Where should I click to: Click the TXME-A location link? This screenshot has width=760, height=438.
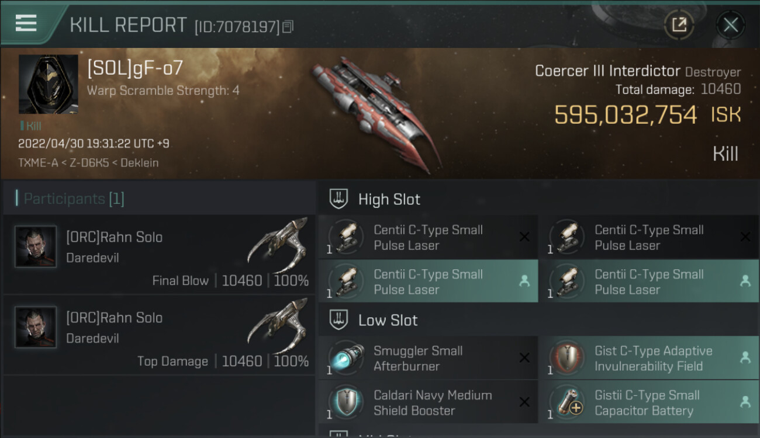click(x=39, y=163)
